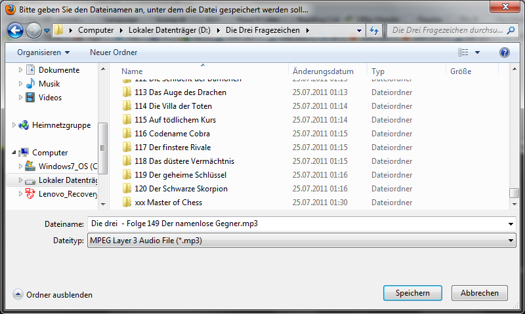
Task: Click the Heimnetzgruppe icon
Action: coord(24,125)
